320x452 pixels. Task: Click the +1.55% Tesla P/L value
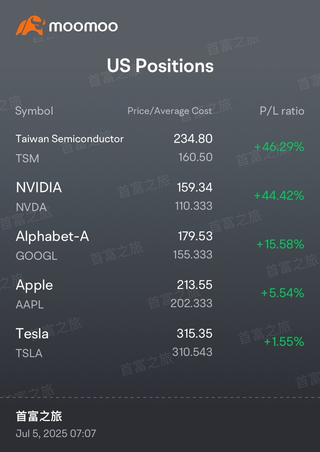click(x=284, y=342)
